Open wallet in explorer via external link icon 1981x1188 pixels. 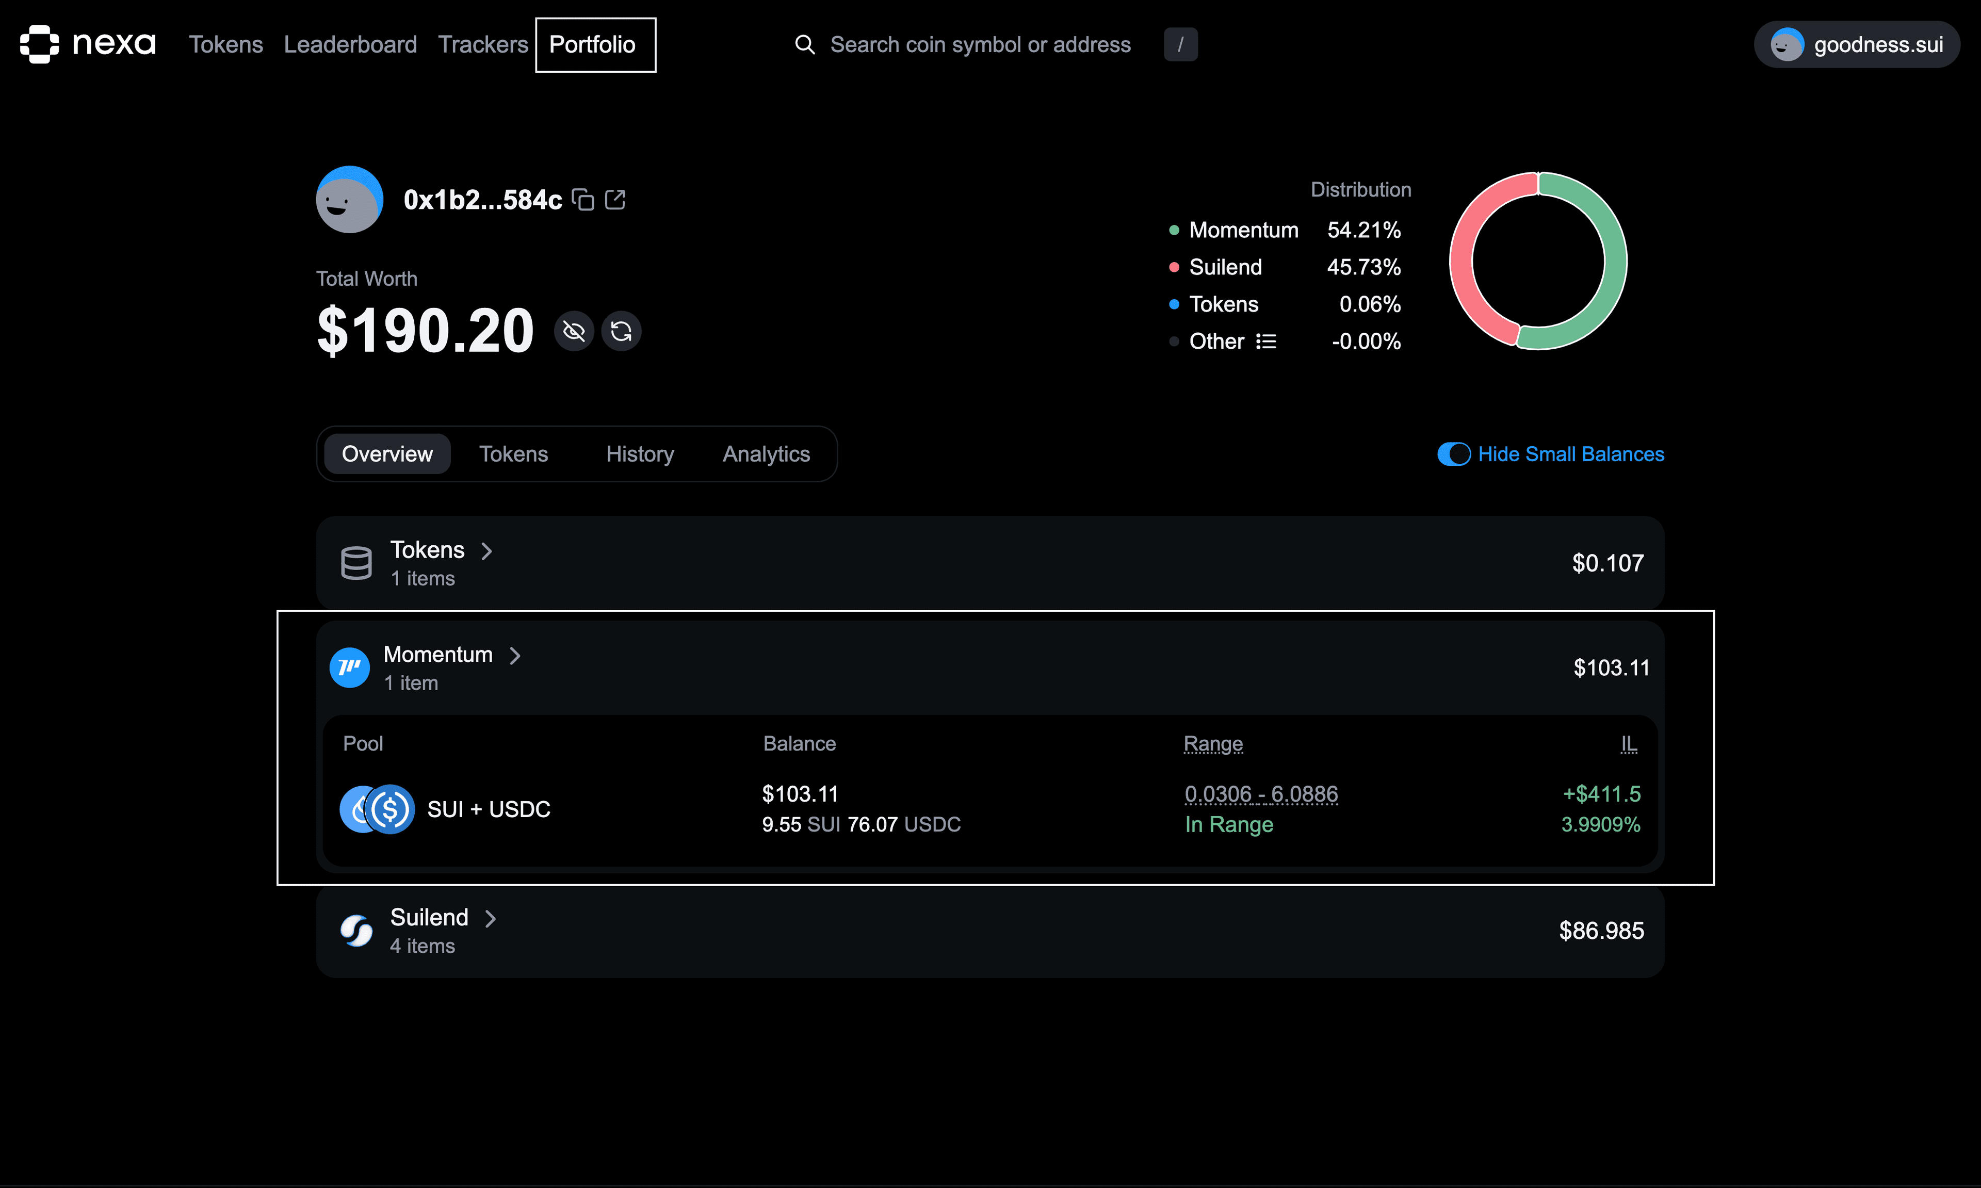point(615,199)
